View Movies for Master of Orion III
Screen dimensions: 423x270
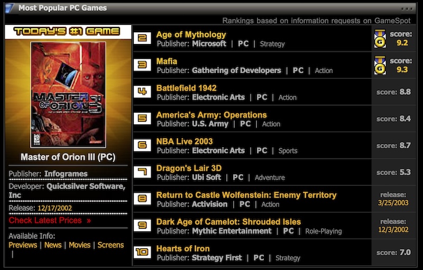point(79,245)
